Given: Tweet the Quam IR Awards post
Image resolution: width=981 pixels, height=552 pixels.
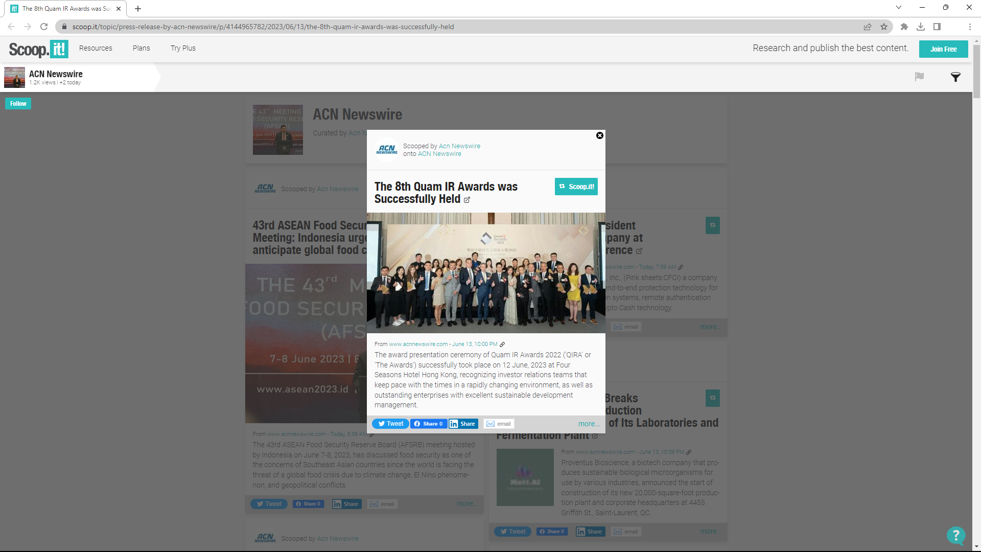Looking at the screenshot, I should [x=390, y=424].
